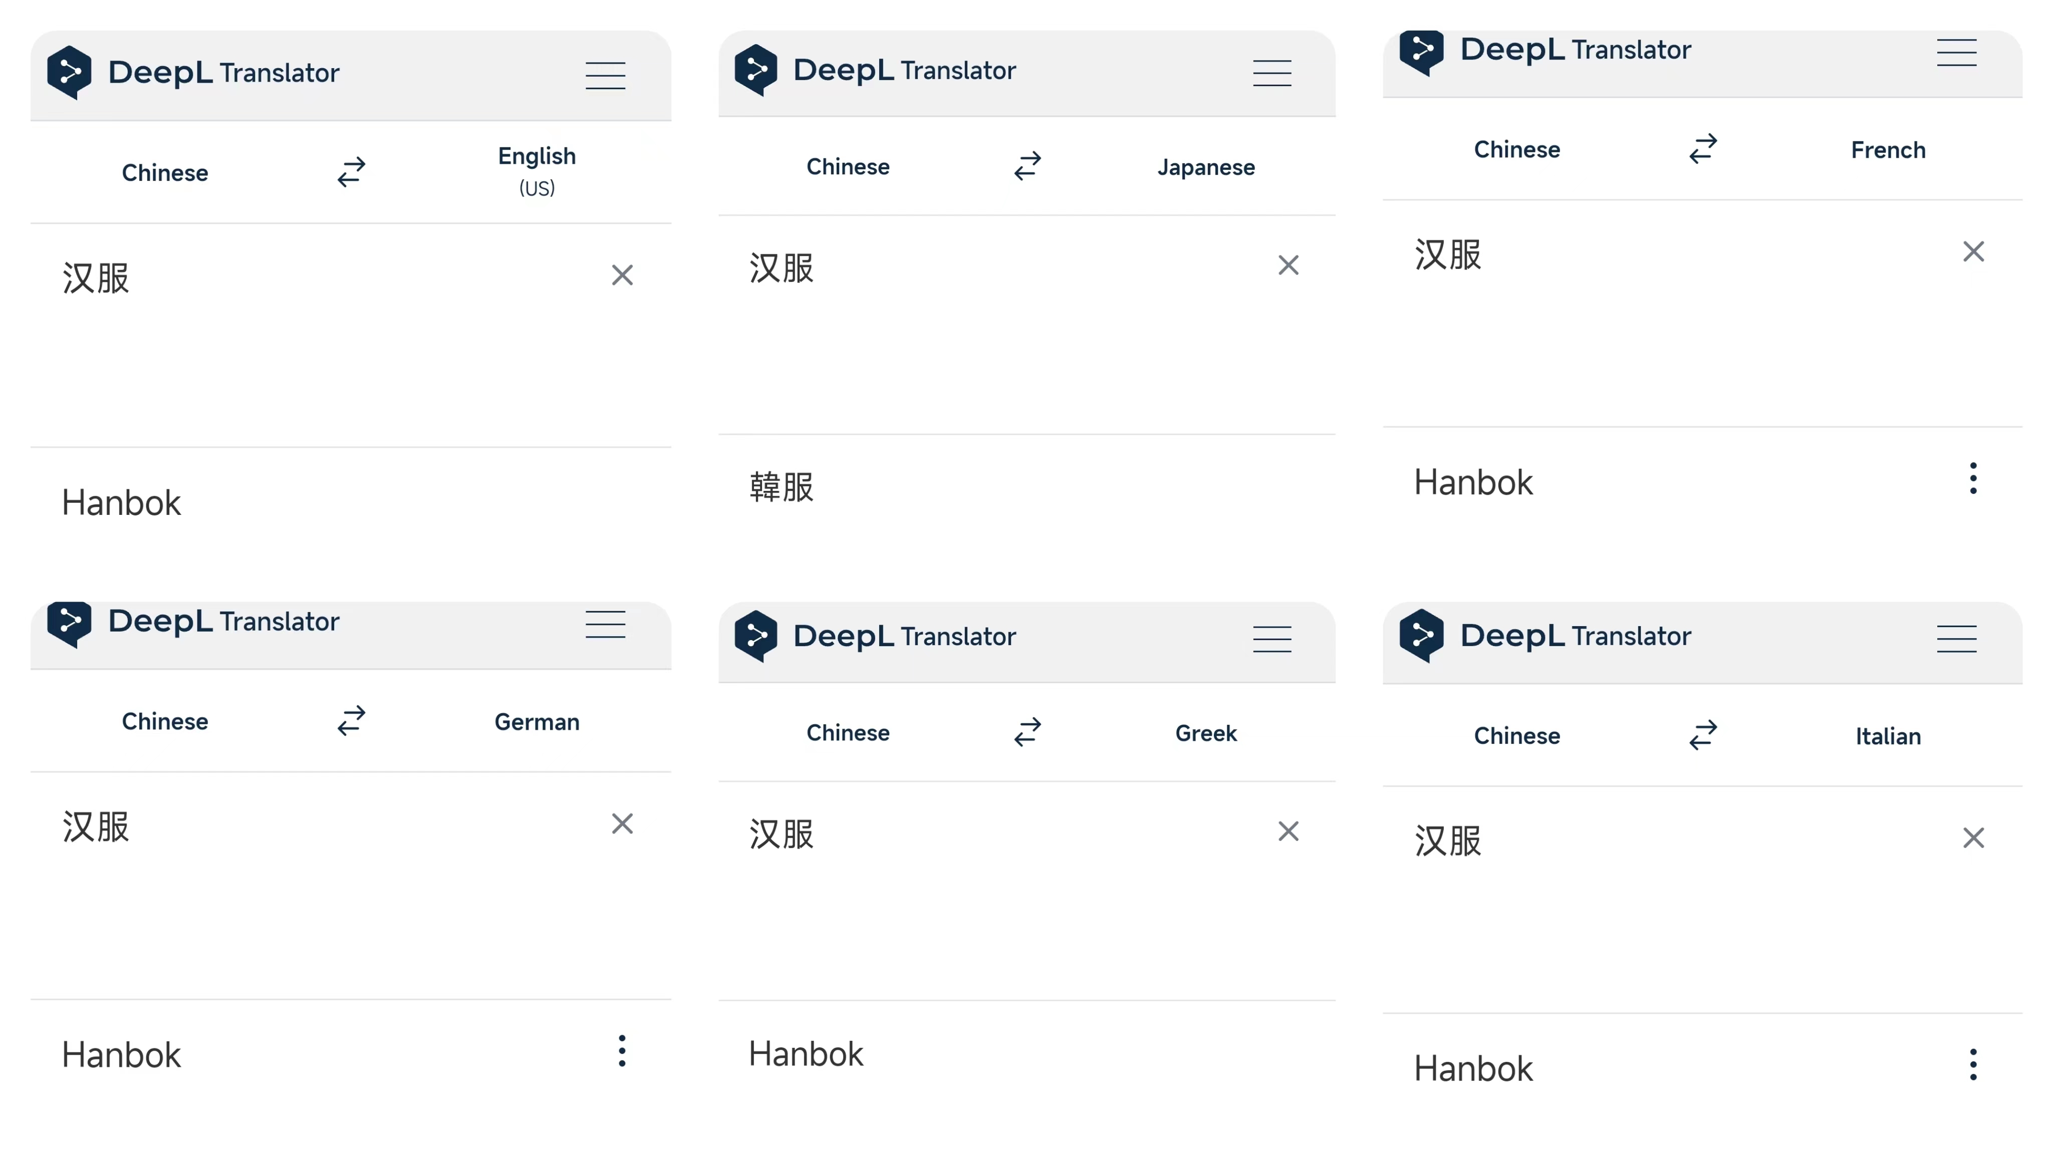This screenshot has height=1154, width=2052.
Task: Open the Japanese target language selector
Action: pyautogui.click(x=1206, y=167)
